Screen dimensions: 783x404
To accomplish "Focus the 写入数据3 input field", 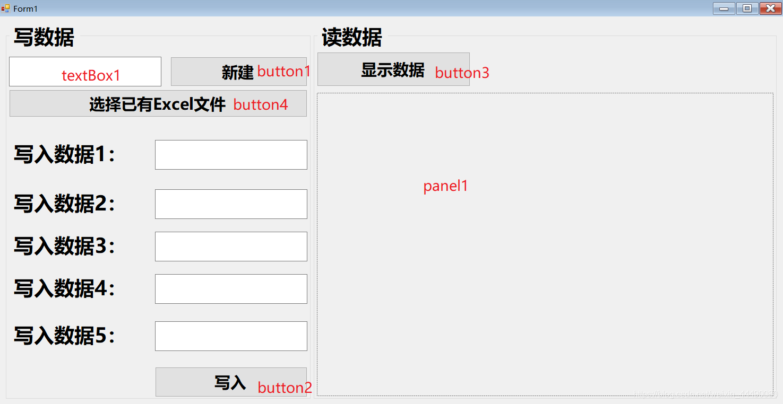I will click(x=231, y=247).
